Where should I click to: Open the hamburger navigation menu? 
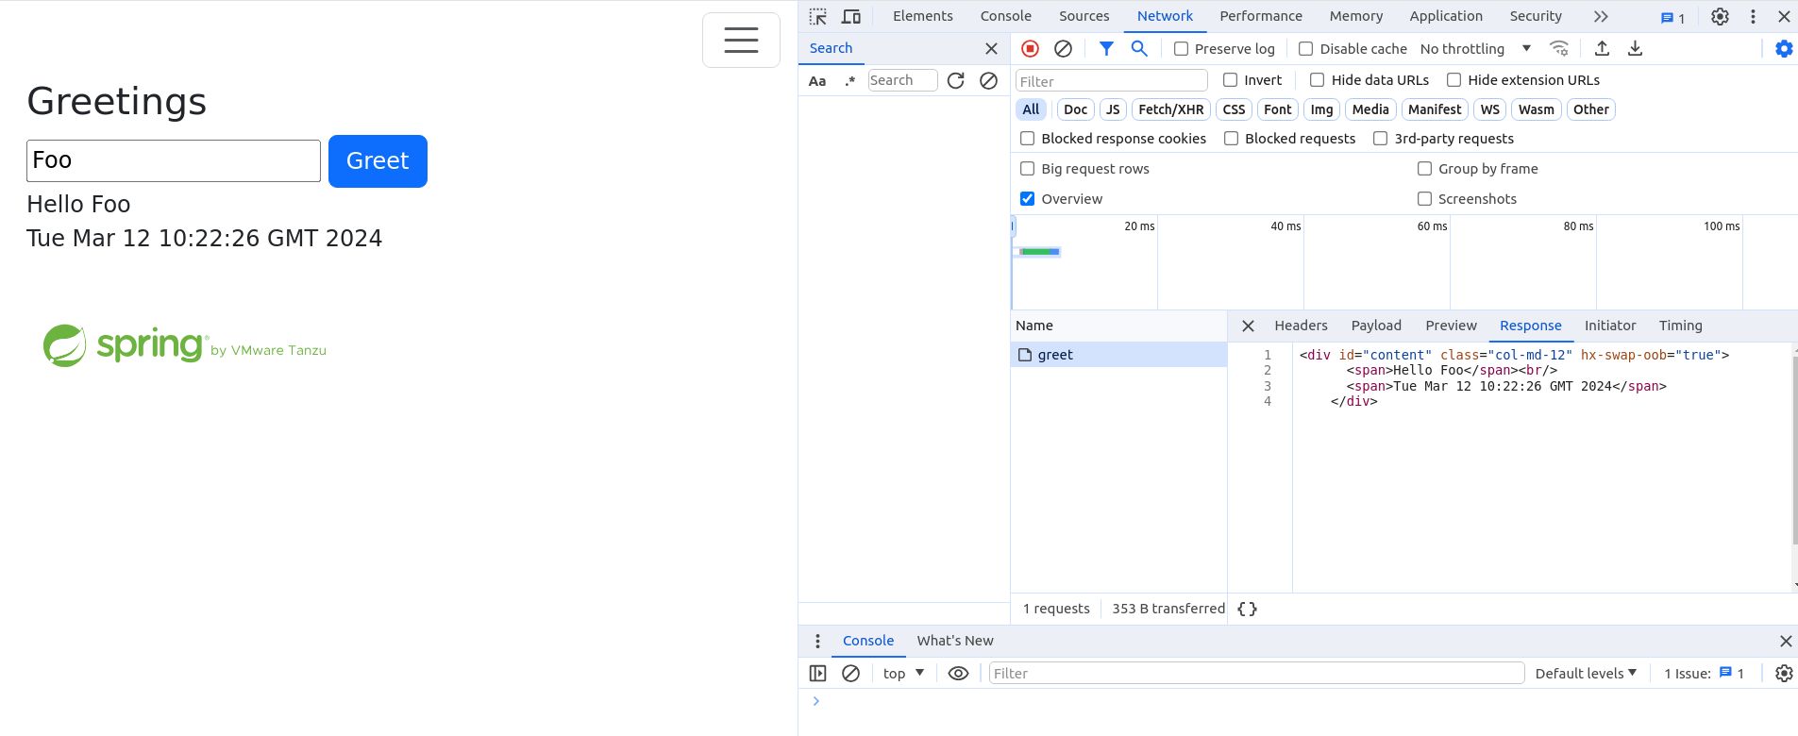(741, 40)
